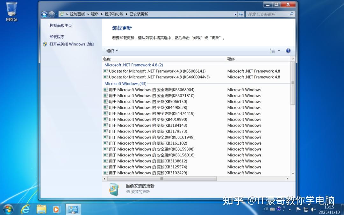Screen dimensions: 344x215
Task: Click the Microsoft Windows (43) group heading
Action: [125, 83]
